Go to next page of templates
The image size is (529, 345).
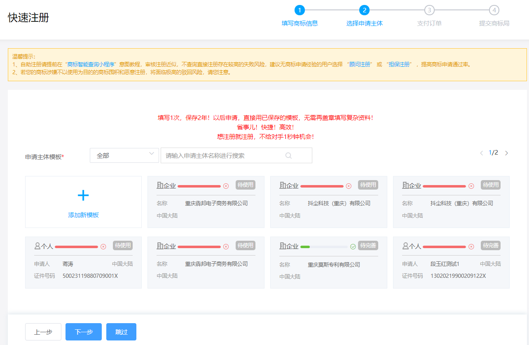pyautogui.click(x=506, y=153)
